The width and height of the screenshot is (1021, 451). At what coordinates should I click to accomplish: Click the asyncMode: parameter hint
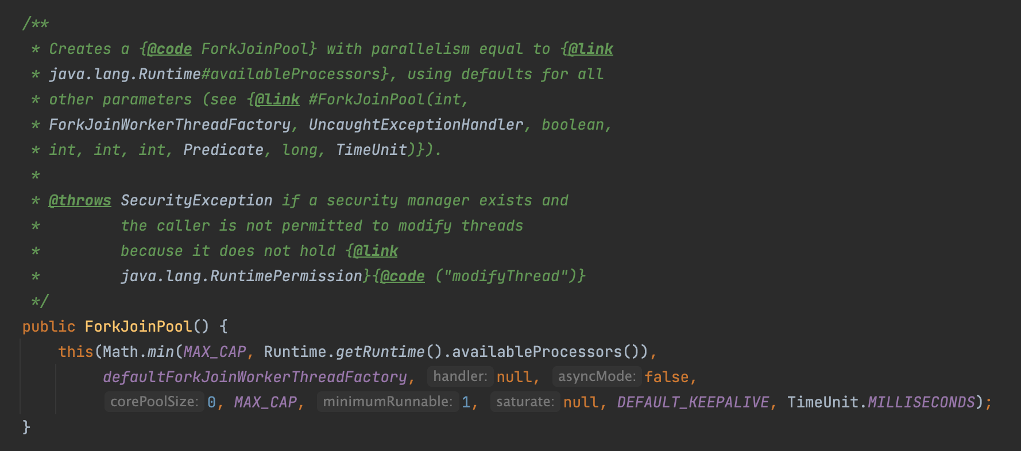click(597, 376)
